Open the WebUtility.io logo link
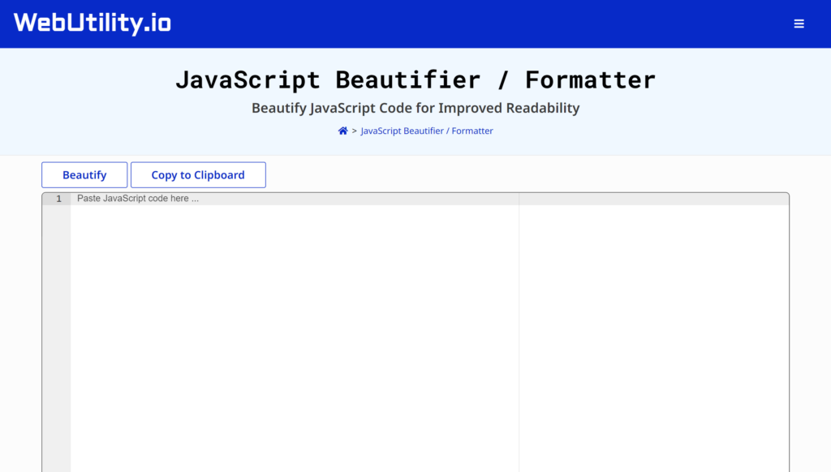This screenshot has height=472, width=831. pos(93,24)
